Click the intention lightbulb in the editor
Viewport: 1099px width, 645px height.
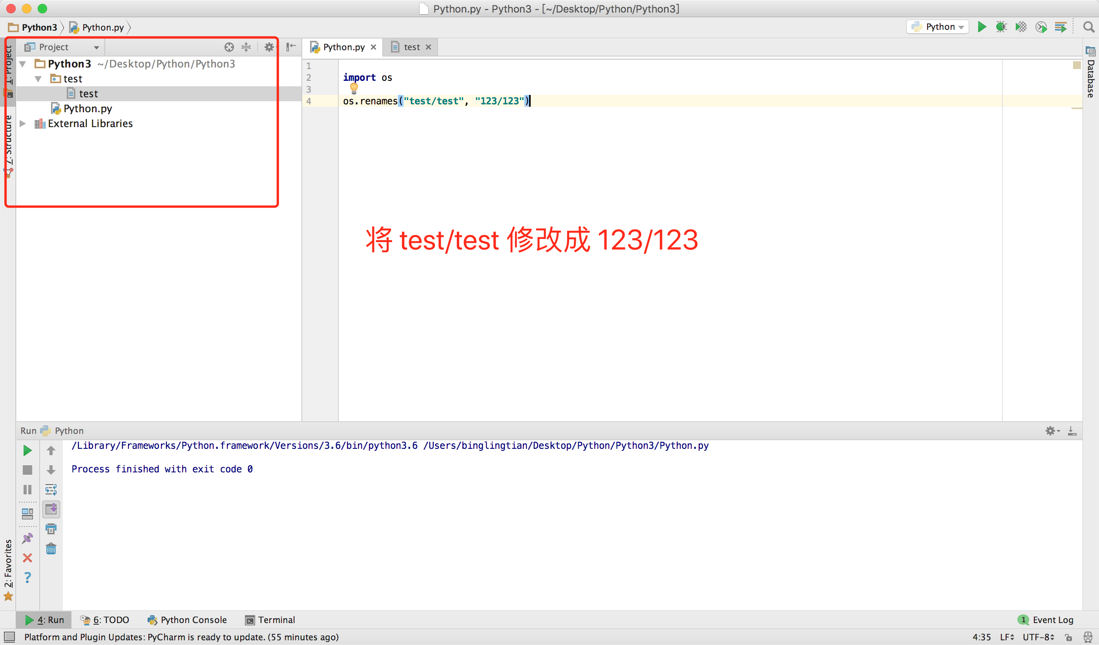[354, 88]
